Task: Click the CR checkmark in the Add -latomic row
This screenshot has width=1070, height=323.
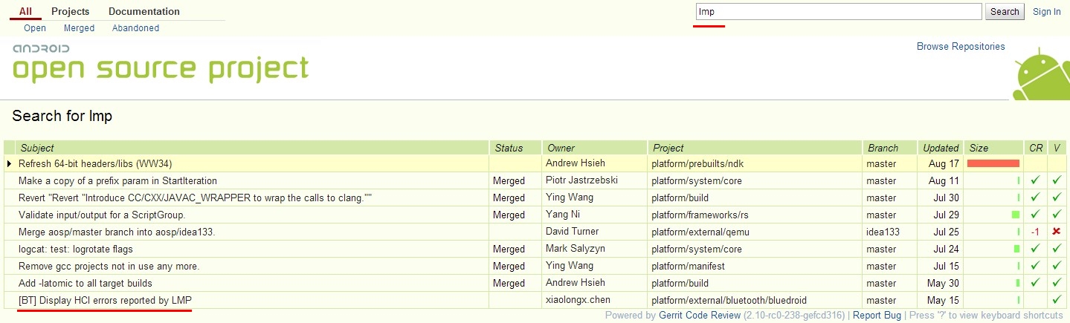Action: coord(1035,283)
